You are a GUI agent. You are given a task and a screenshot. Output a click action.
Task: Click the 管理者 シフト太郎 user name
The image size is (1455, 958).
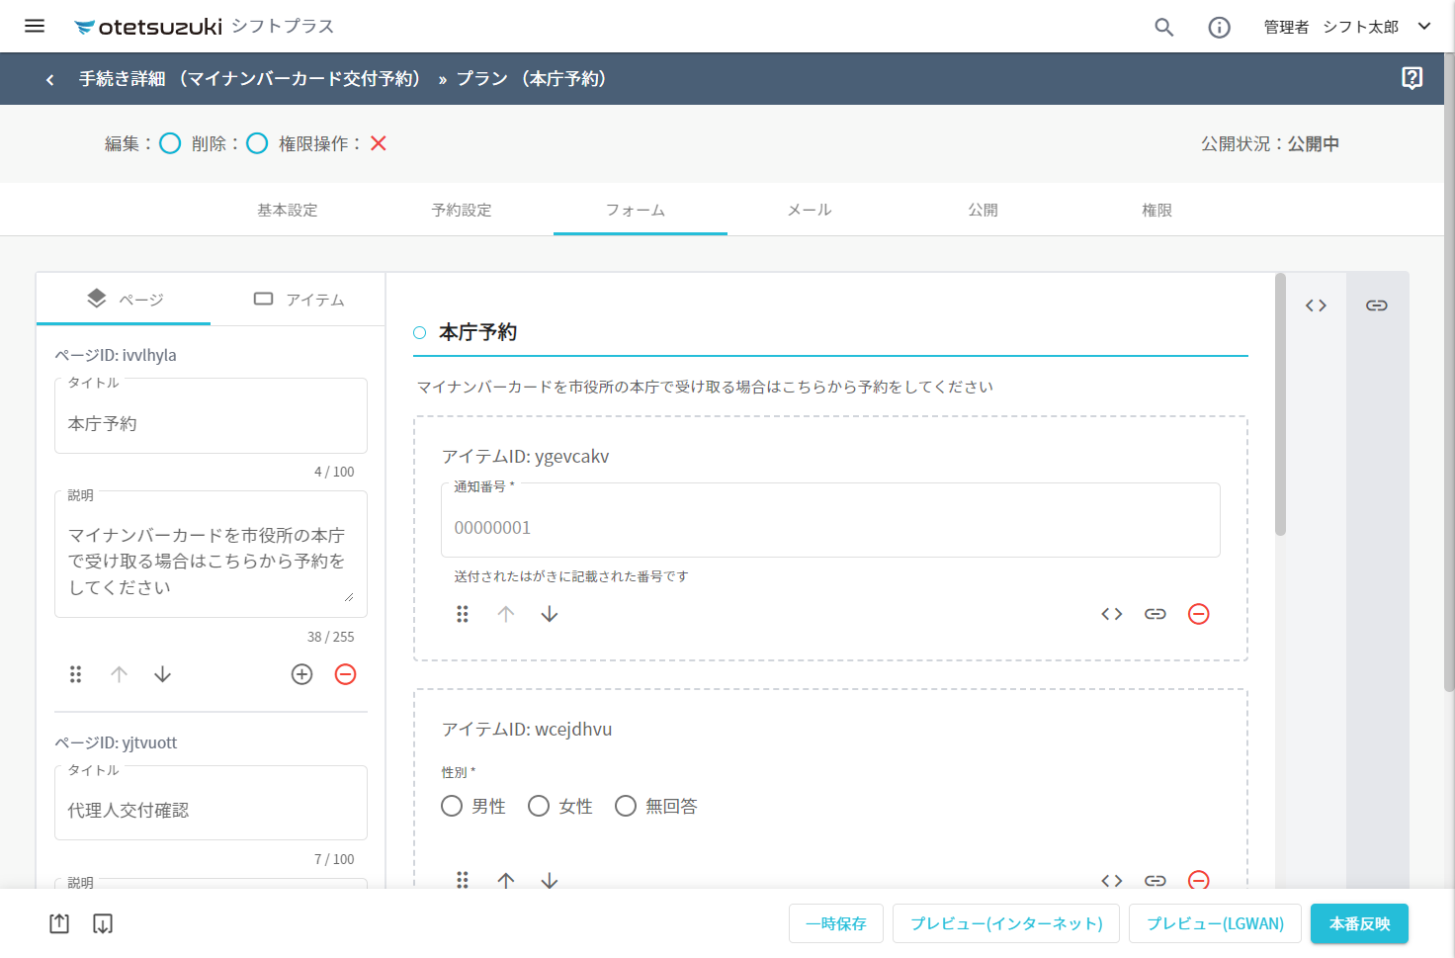pyautogui.click(x=1331, y=27)
